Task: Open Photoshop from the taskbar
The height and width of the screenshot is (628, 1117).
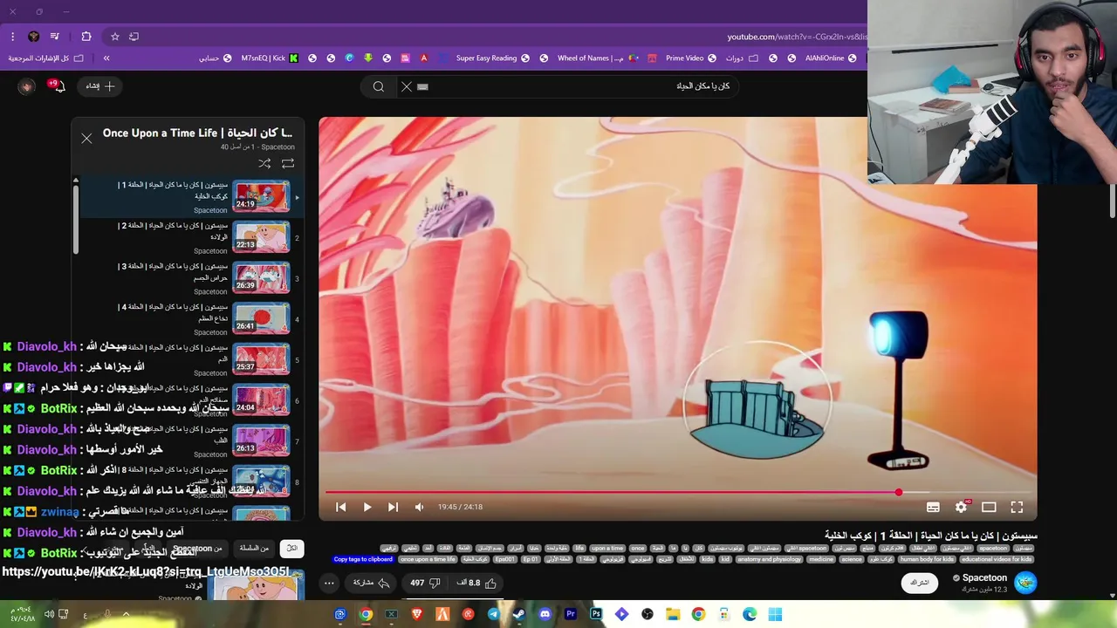Action: [x=596, y=614]
